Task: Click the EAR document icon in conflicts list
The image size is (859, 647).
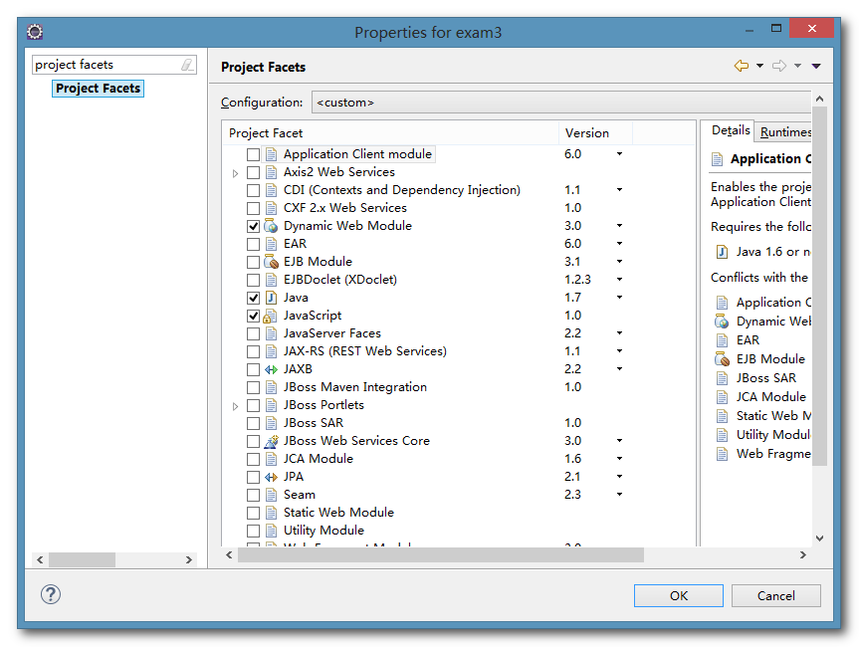Action: tap(722, 340)
